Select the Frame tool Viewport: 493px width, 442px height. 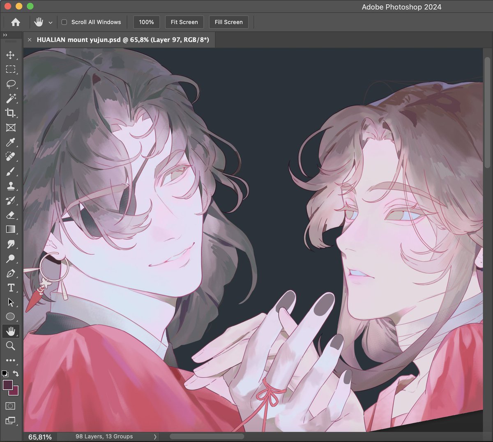[11, 128]
